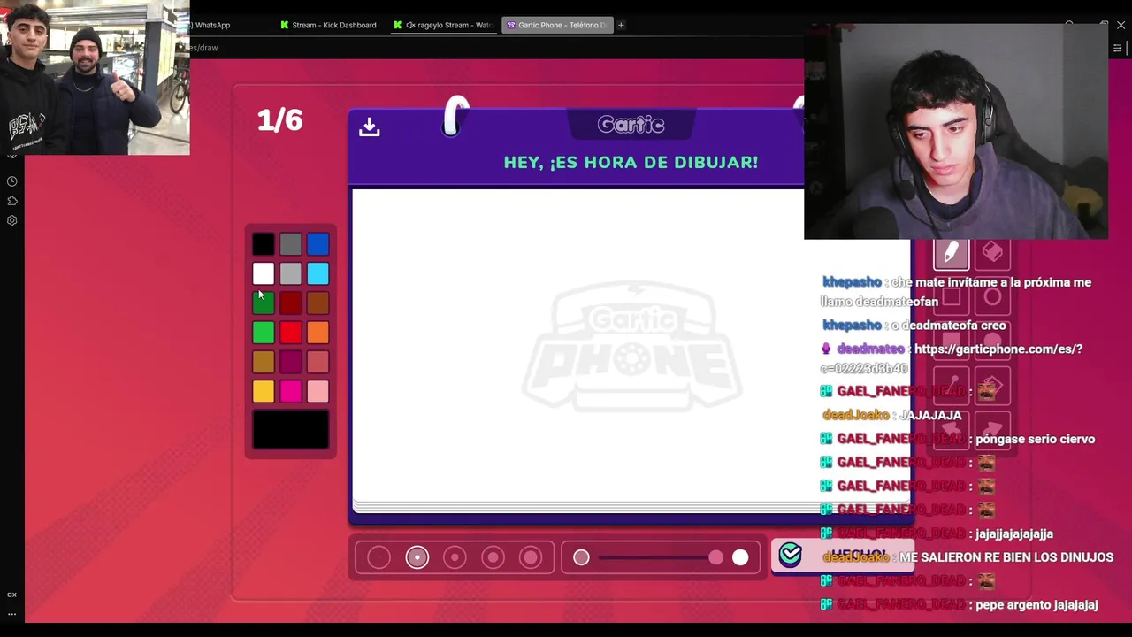Pick the dark magenta color swatch
This screenshot has width=1132, height=637.
click(291, 362)
